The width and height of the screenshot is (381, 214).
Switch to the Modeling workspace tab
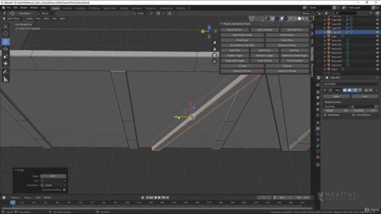67,8
